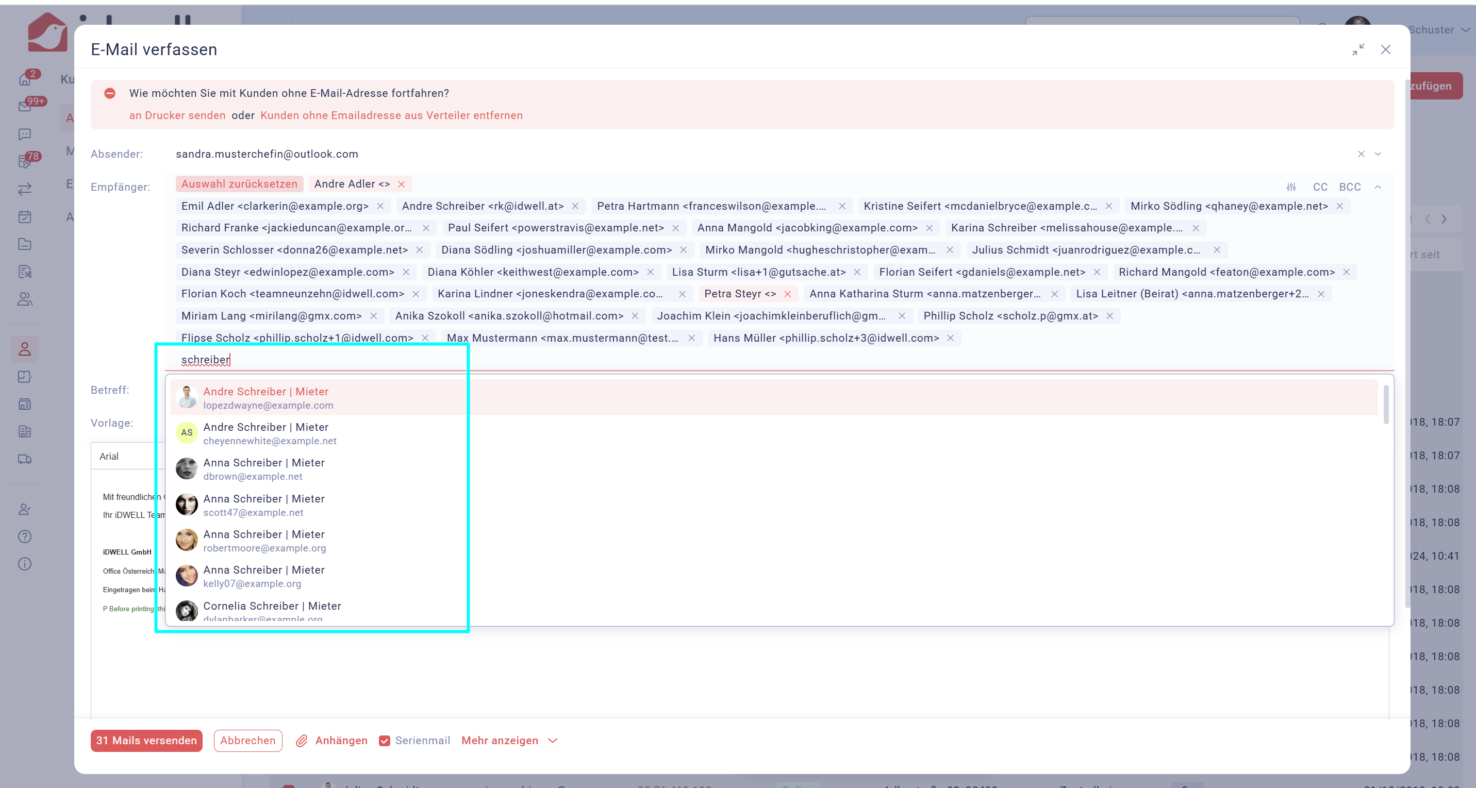
Task: Select Anna Schreiber scott47 suggestion
Action: (x=773, y=505)
